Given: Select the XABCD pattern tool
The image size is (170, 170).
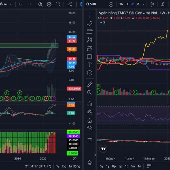Looking at the screenshot, I should [90, 40].
